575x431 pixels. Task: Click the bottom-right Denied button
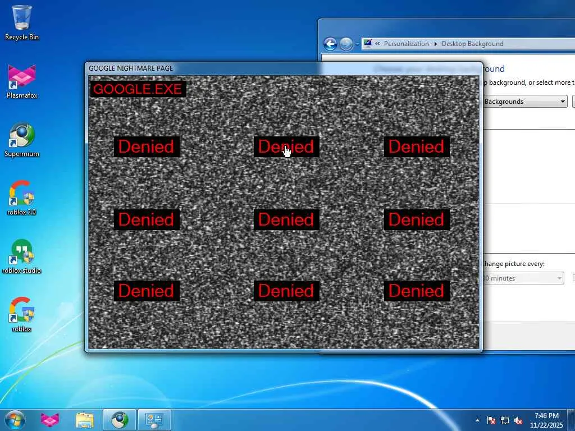tap(417, 291)
